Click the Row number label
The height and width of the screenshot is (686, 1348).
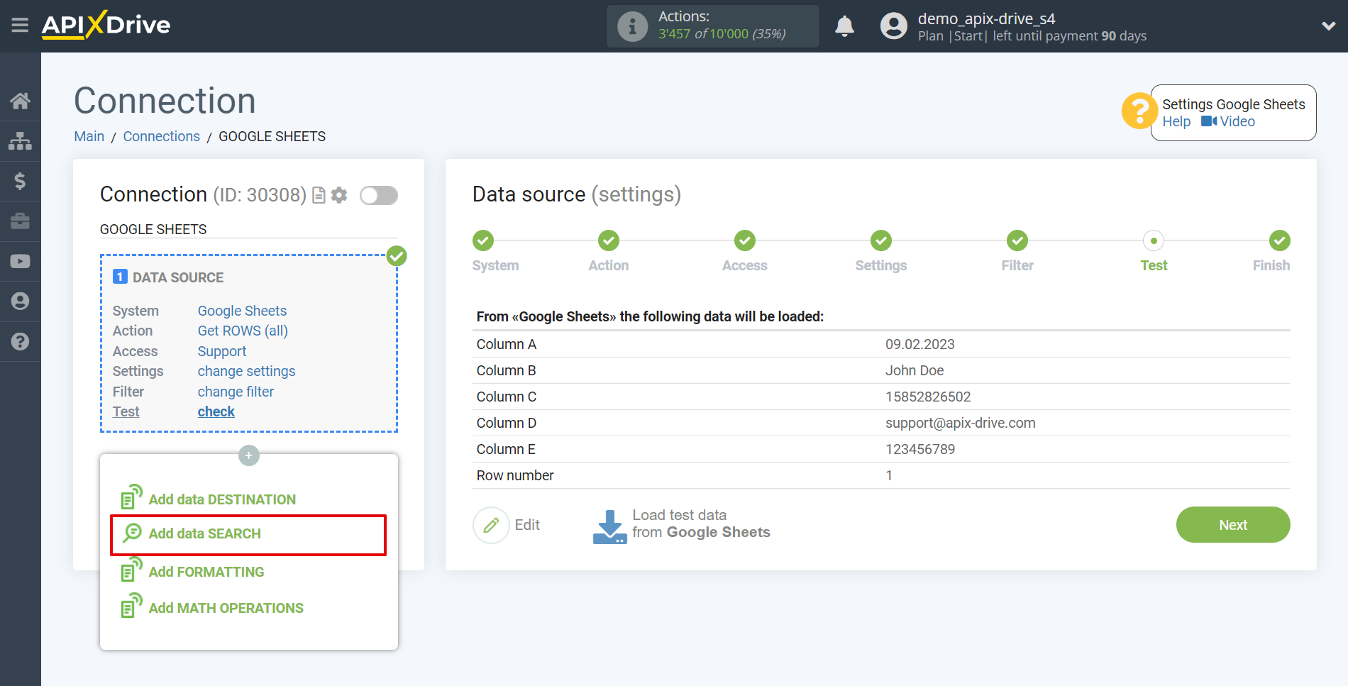pos(515,475)
